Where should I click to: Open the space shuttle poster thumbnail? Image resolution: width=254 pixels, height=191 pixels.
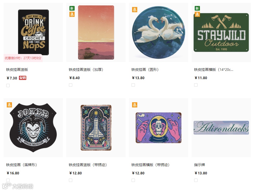point(96,128)
